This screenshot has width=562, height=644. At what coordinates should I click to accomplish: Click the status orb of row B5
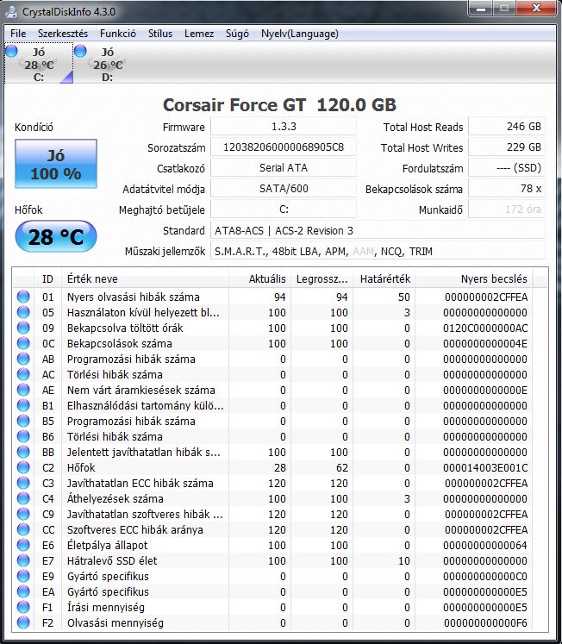click(x=23, y=421)
